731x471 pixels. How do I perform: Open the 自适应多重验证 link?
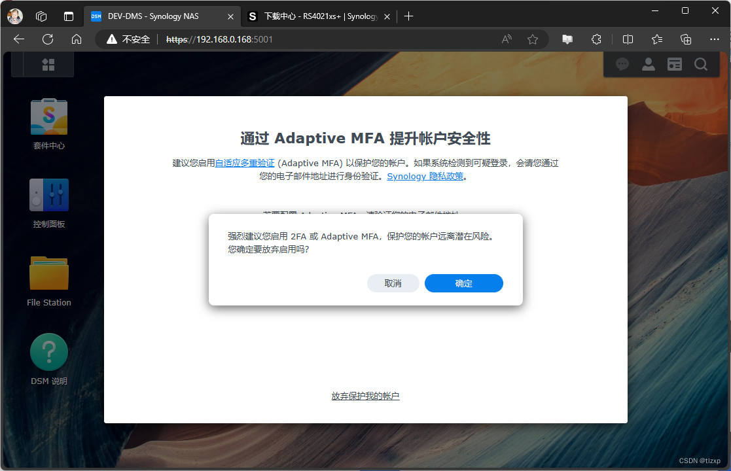(245, 163)
